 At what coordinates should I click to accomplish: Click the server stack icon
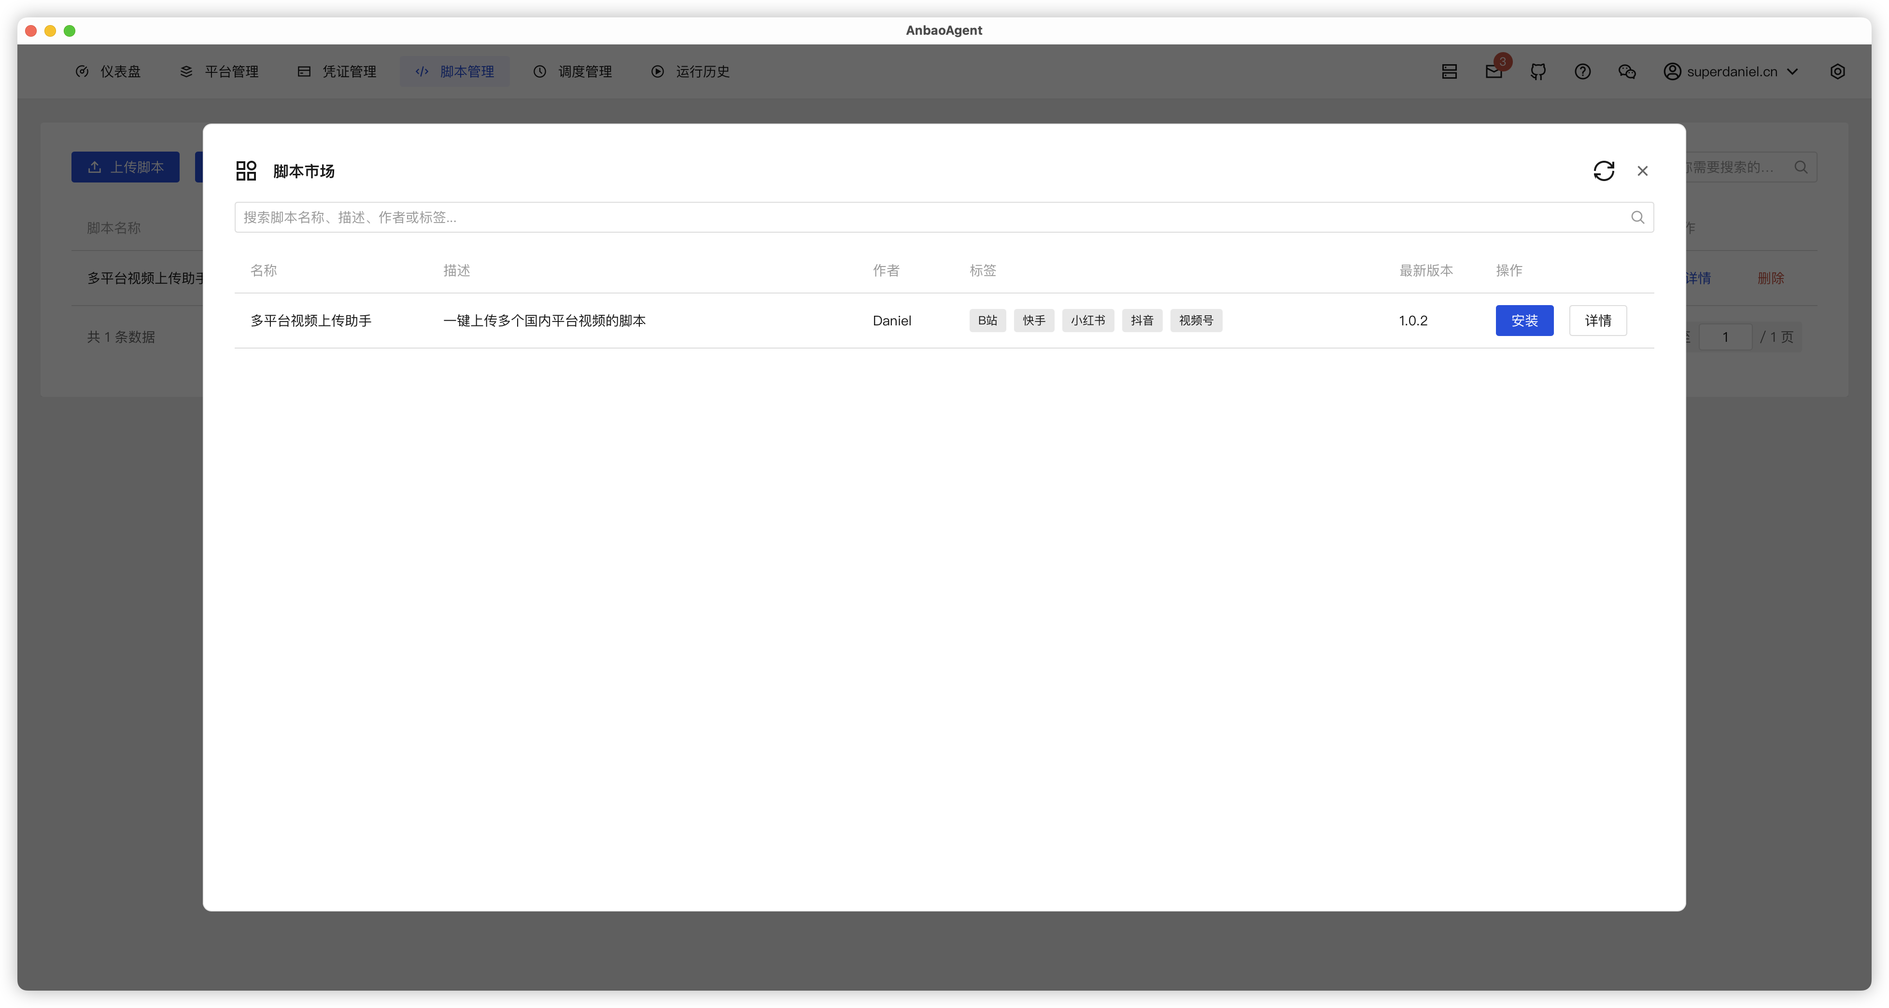pyautogui.click(x=1449, y=71)
